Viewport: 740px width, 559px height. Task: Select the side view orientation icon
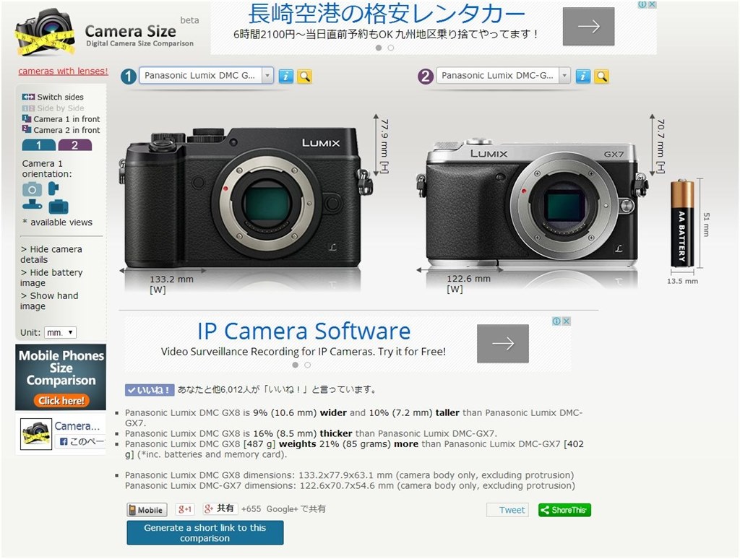coord(53,188)
